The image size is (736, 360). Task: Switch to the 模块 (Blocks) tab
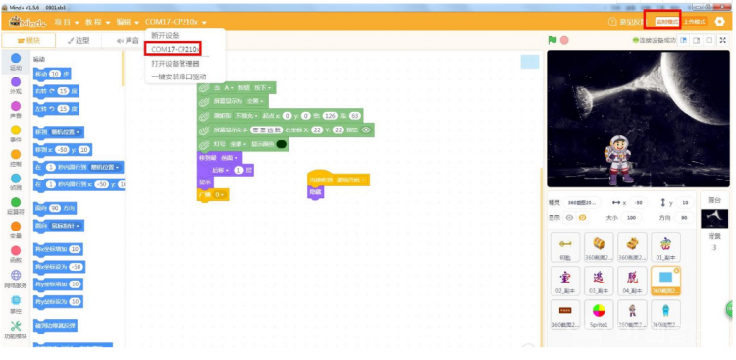point(28,41)
